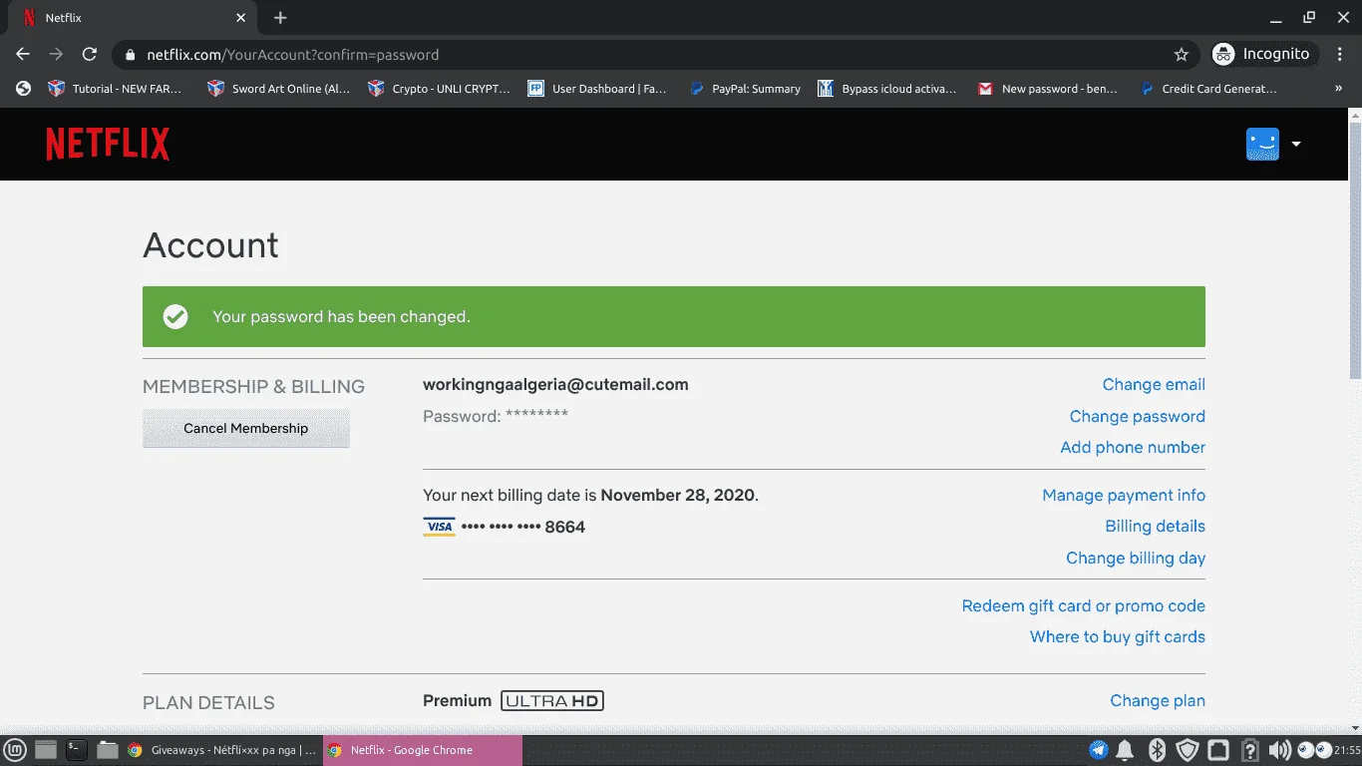Open the 'Bypass icloud activa...' bookmark
The width and height of the screenshot is (1362, 766).
pos(886,89)
